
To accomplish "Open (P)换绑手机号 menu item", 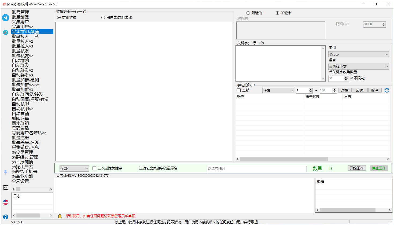I will coord(24,172).
